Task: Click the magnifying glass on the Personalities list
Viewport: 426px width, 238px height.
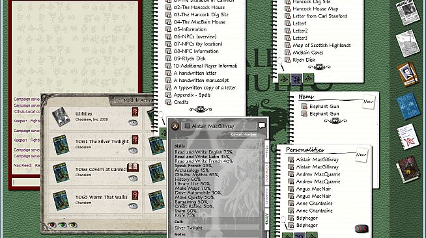Action: pos(284,222)
